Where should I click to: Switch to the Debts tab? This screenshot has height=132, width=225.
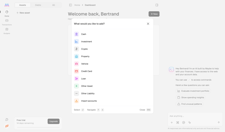38,5
